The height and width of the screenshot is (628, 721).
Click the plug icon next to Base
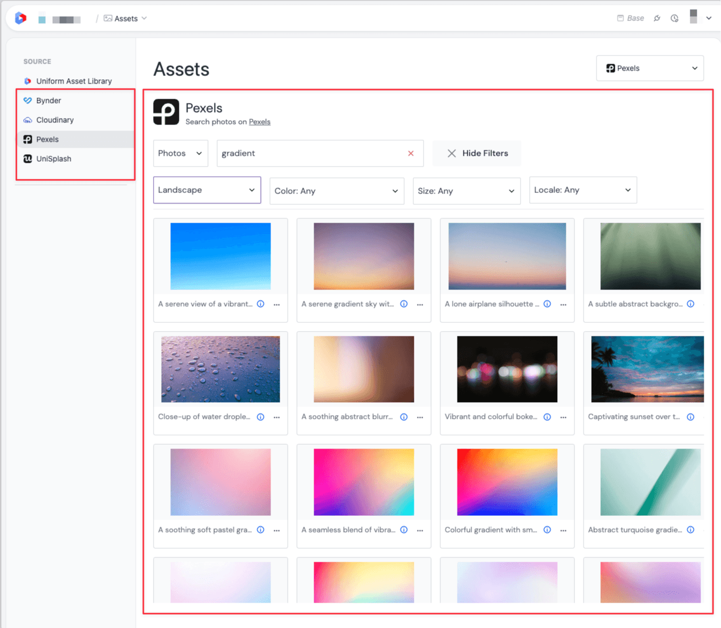click(657, 18)
